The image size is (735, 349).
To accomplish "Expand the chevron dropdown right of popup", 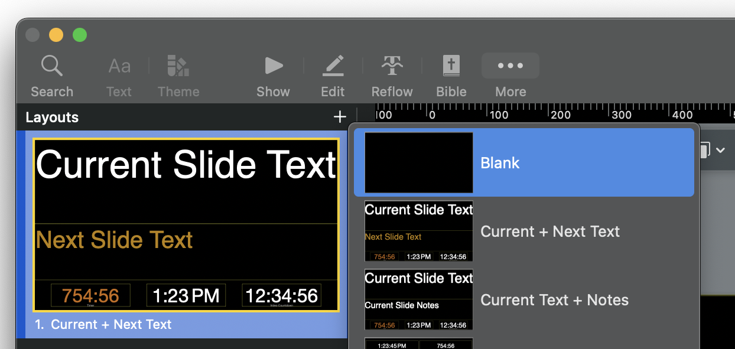I will [720, 151].
